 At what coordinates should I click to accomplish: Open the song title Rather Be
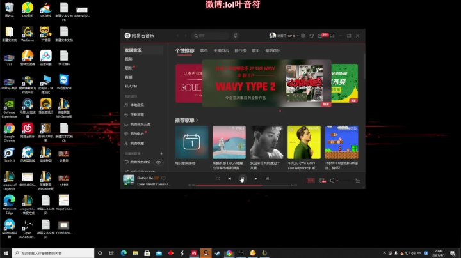click(x=145, y=178)
